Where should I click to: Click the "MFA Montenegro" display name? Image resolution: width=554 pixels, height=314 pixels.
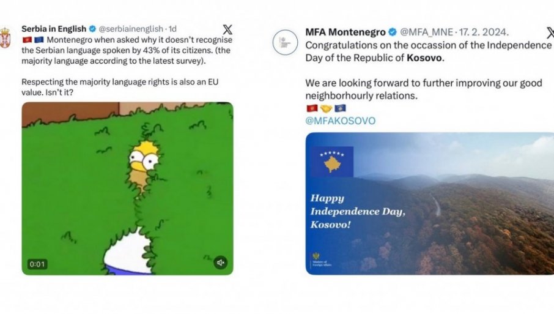(345, 32)
